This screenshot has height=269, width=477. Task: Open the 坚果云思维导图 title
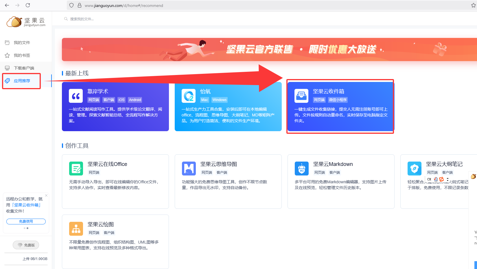(x=219, y=164)
